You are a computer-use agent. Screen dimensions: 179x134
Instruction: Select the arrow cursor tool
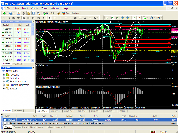[x=50, y=18]
